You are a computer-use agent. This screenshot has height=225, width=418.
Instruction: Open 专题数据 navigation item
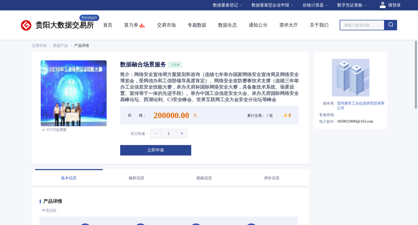[197, 25]
